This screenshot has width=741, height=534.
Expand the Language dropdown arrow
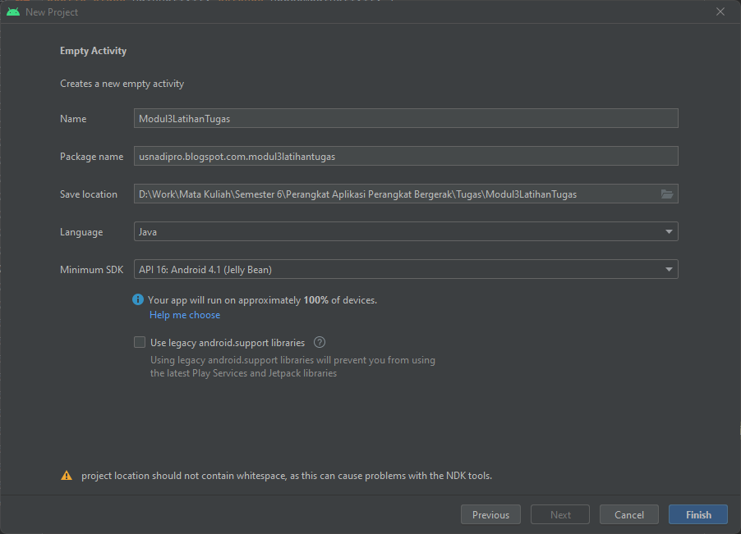(x=669, y=231)
